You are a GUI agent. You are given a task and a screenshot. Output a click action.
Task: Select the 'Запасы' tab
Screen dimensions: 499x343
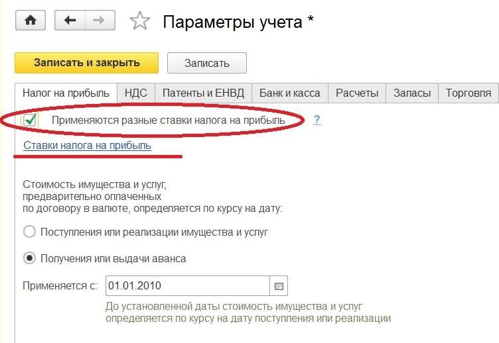pyautogui.click(x=412, y=93)
